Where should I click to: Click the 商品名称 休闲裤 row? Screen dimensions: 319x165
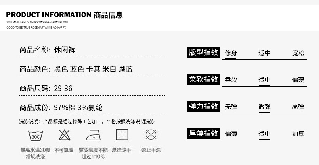tap(48, 50)
